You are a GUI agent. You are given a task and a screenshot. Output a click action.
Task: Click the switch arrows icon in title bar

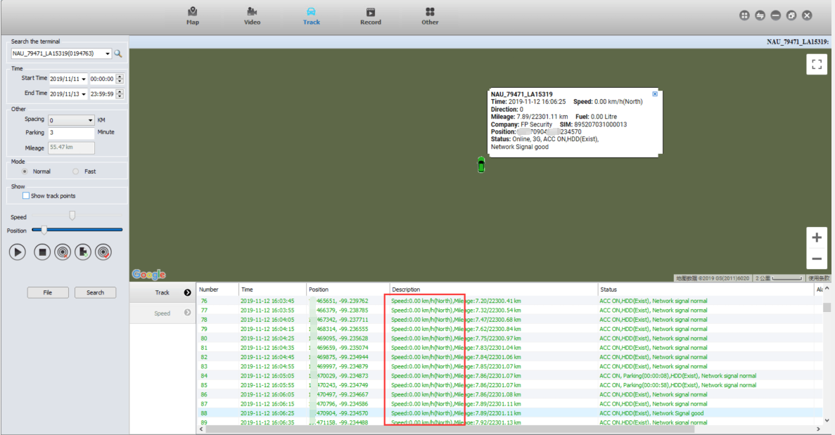(760, 15)
